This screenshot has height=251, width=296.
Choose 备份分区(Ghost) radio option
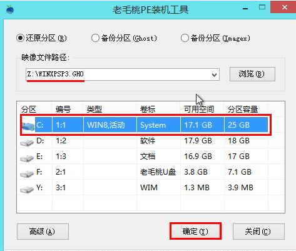(x=95, y=38)
